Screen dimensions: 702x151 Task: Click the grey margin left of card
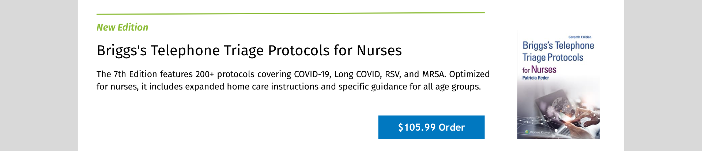(38, 75)
